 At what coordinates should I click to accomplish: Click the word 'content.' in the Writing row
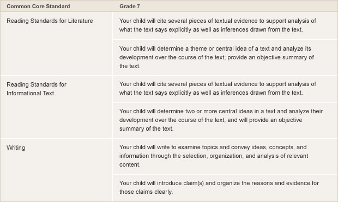click(130, 165)
